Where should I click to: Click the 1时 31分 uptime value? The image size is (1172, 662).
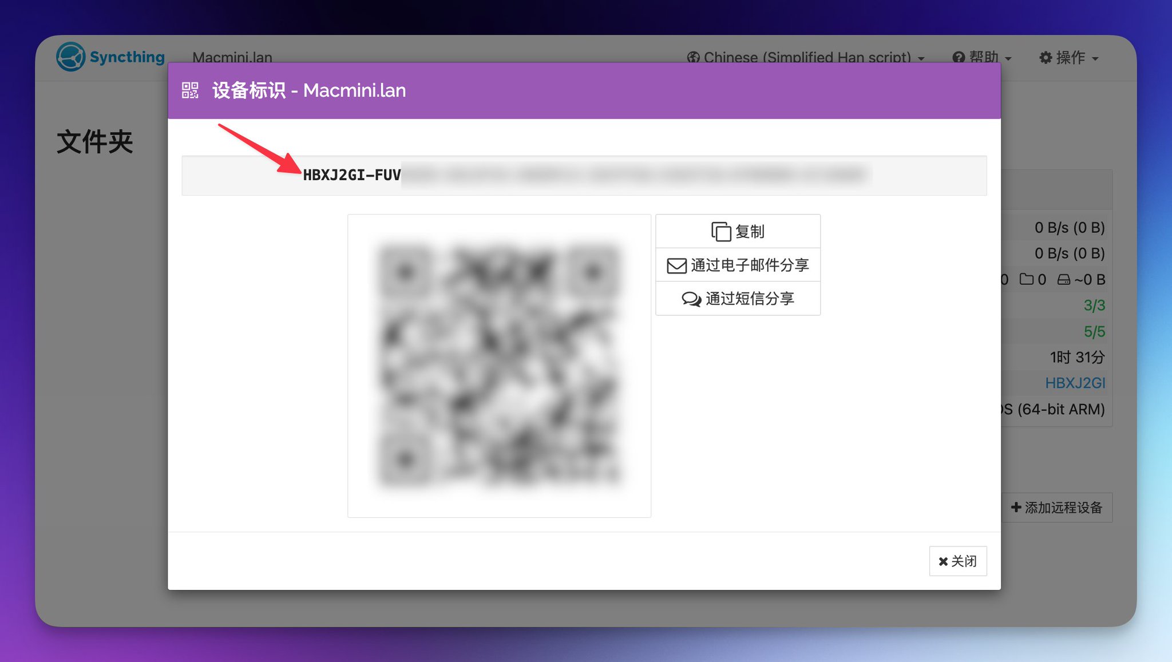(1077, 357)
